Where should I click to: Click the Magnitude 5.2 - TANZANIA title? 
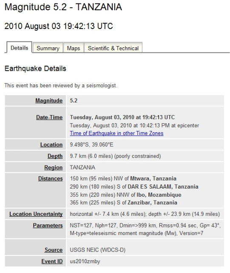[x=63, y=7]
